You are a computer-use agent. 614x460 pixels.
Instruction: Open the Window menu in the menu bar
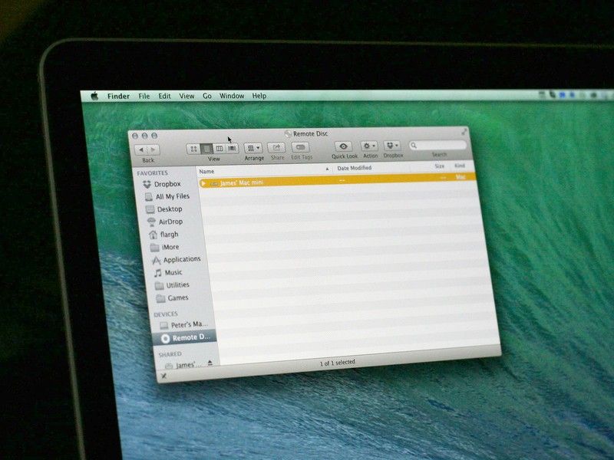pos(232,95)
